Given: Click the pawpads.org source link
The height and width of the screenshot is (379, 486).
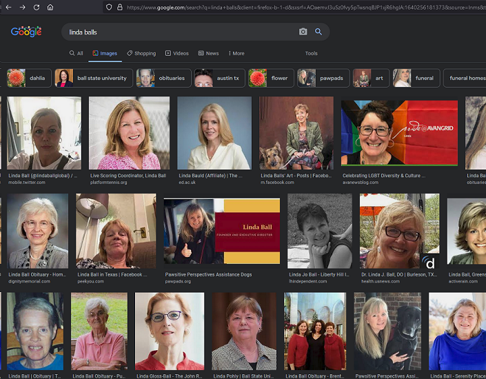Looking at the screenshot, I should click(x=178, y=281).
